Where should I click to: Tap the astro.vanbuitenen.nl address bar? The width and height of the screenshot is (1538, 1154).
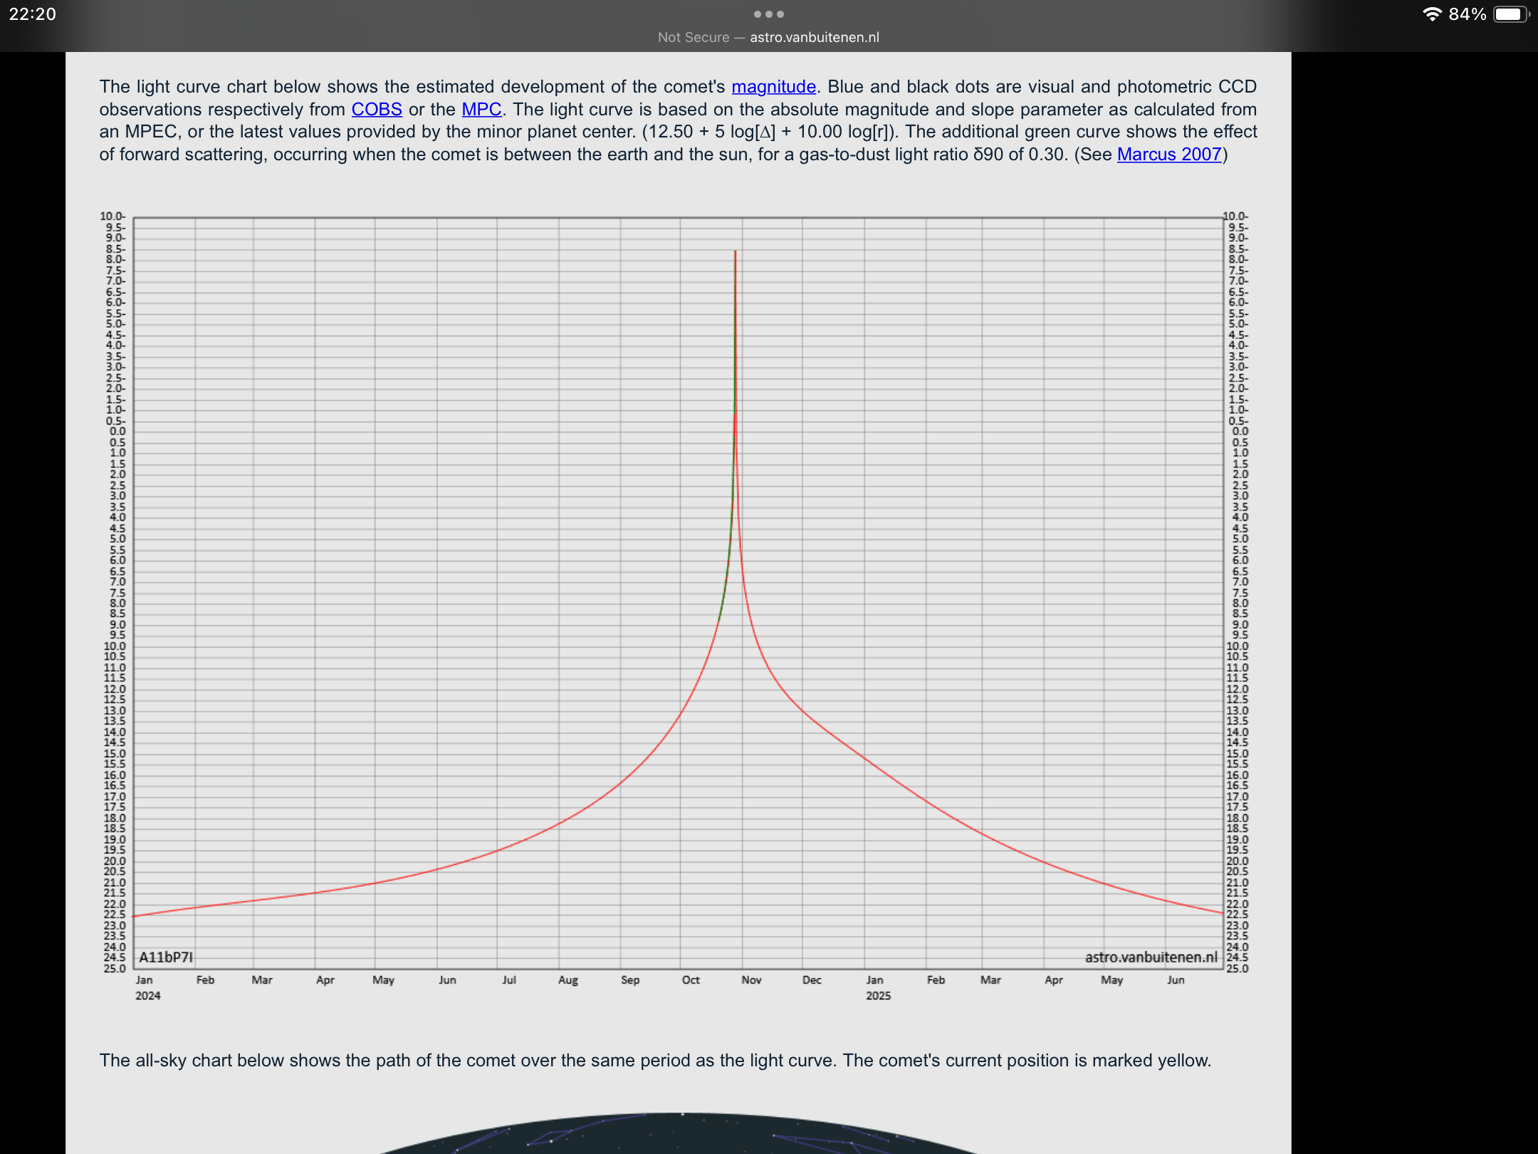[814, 38]
